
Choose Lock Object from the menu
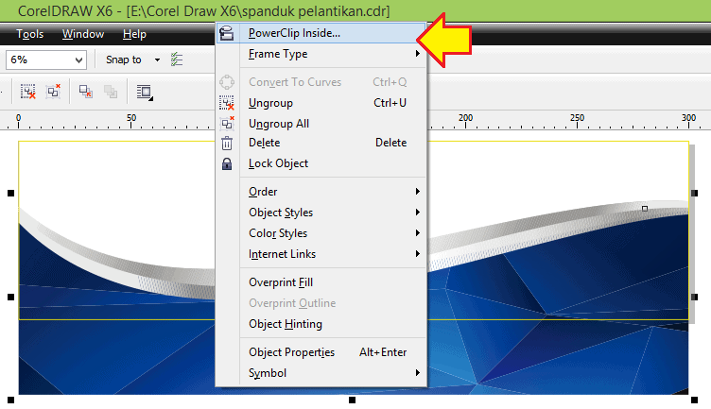[321, 163]
